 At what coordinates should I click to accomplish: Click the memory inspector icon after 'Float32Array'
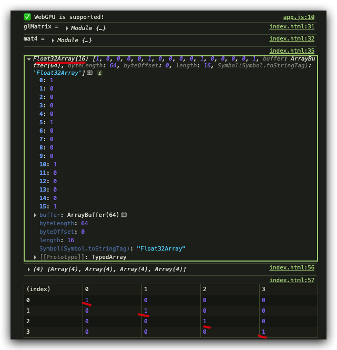90,73
